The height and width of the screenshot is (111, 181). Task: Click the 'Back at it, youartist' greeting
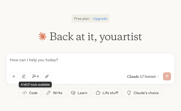pos(96,37)
